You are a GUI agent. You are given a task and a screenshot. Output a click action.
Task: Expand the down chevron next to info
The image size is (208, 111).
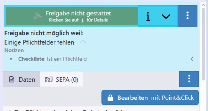166,16
